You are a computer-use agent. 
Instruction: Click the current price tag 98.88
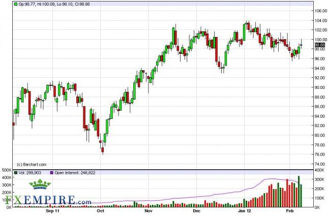coord(320,45)
